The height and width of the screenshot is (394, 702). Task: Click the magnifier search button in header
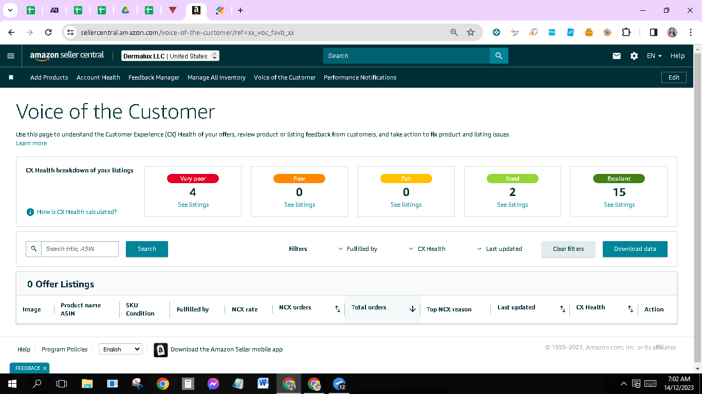click(498, 56)
